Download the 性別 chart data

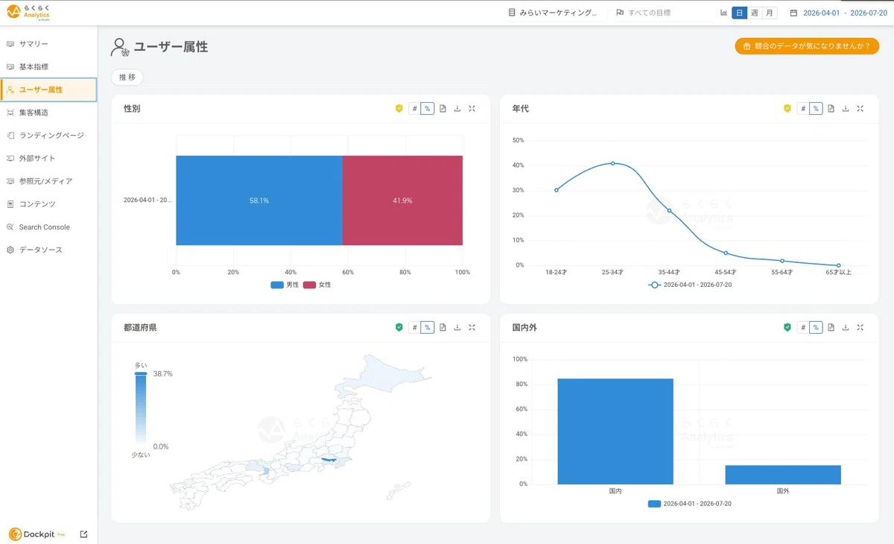coord(457,109)
